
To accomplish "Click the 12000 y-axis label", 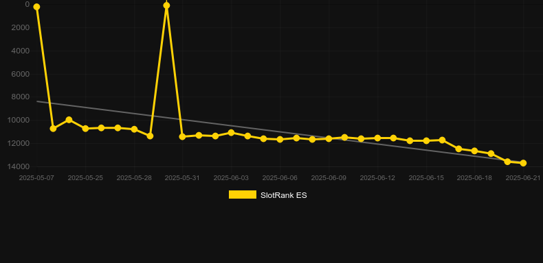I will point(19,143).
